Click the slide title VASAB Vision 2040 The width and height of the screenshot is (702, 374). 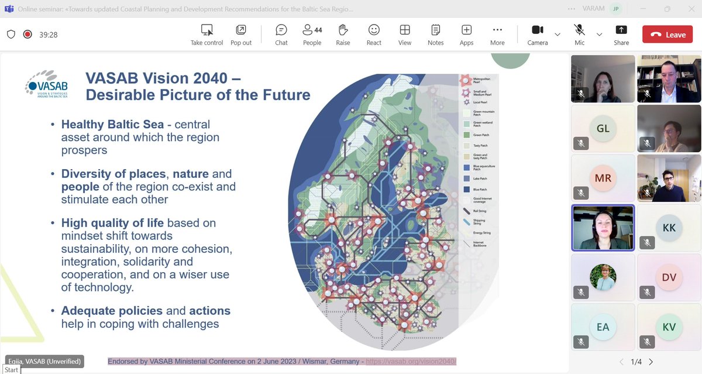pos(198,86)
